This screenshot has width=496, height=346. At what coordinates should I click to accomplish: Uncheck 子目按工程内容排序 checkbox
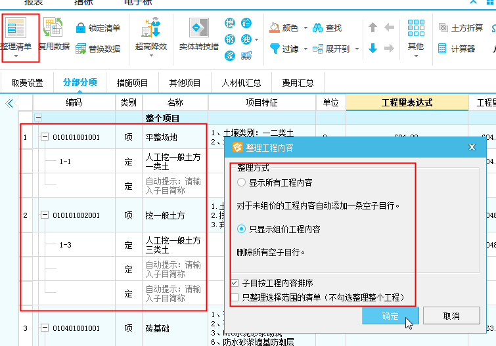click(235, 284)
